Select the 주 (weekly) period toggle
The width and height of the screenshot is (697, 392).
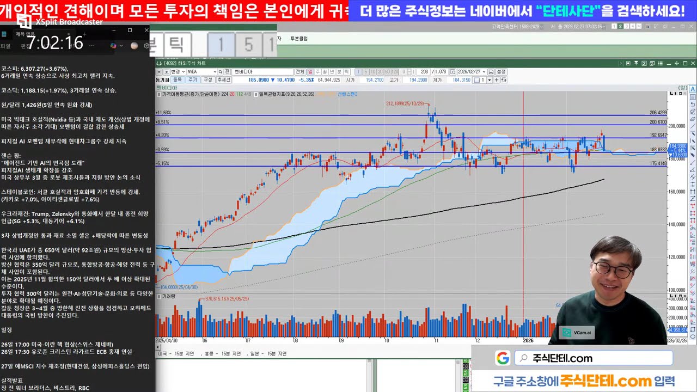coord(317,72)
